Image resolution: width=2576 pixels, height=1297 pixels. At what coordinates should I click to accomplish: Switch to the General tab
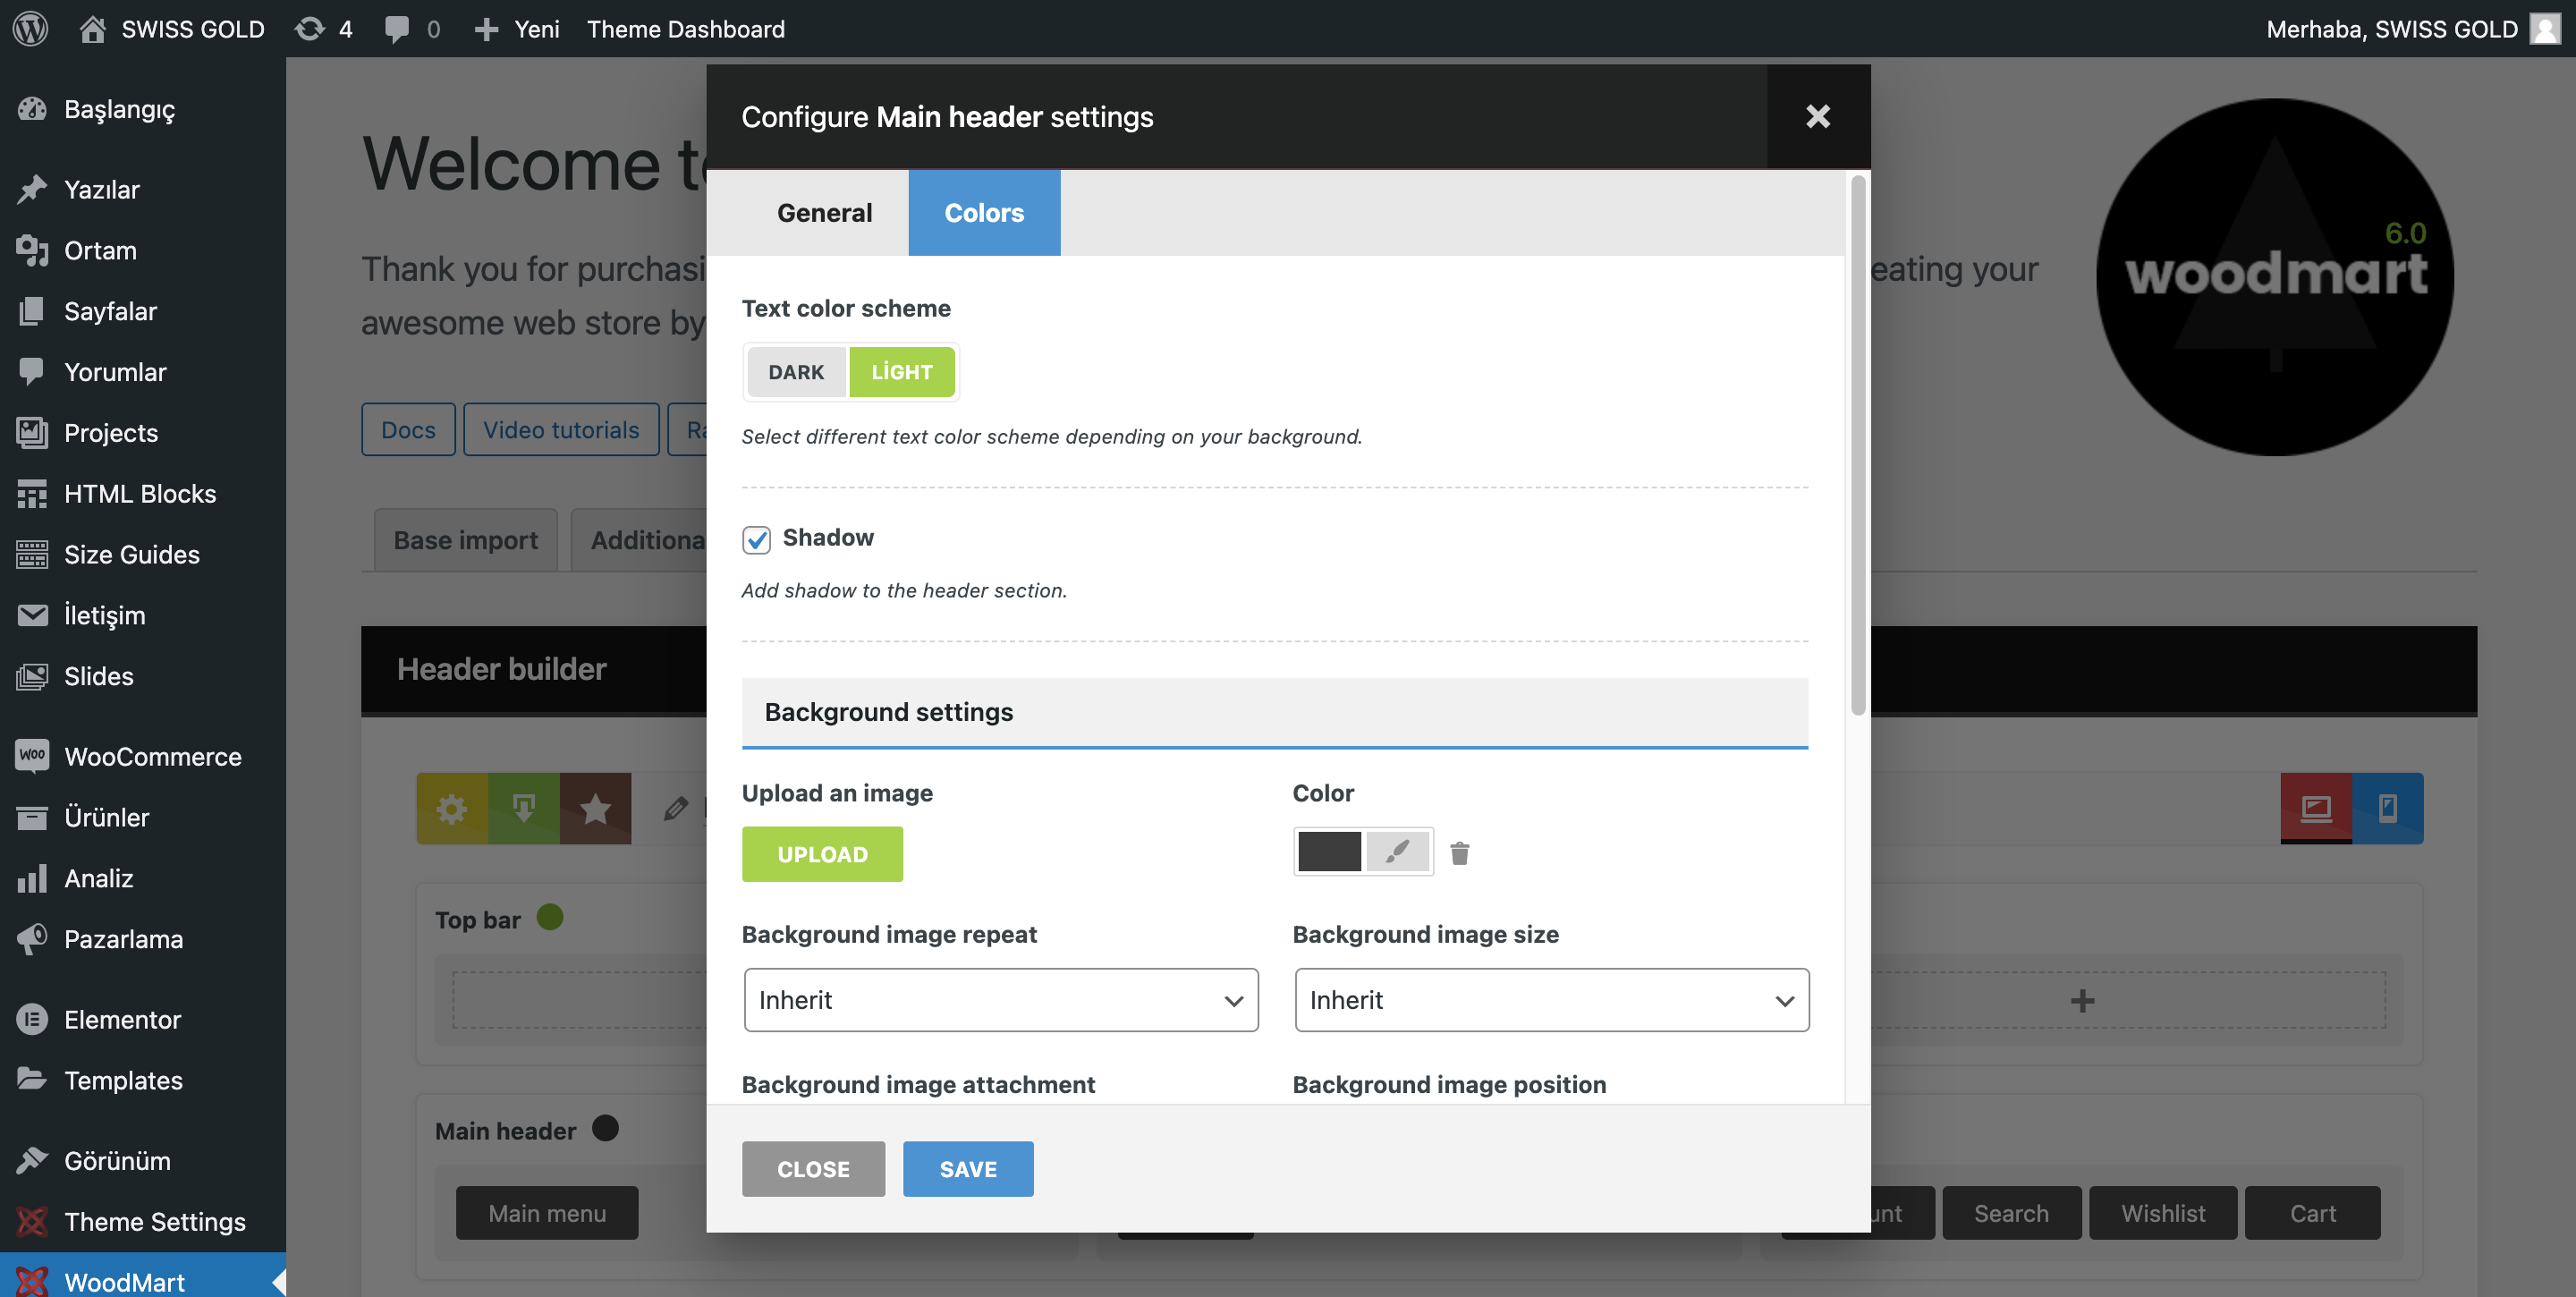(824, 213)
